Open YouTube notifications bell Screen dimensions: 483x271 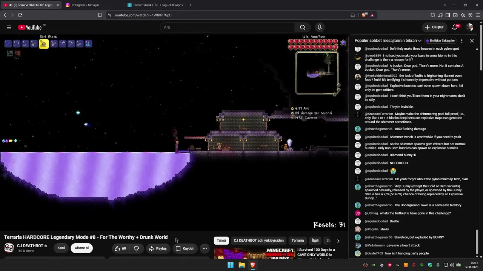[455, 27]
